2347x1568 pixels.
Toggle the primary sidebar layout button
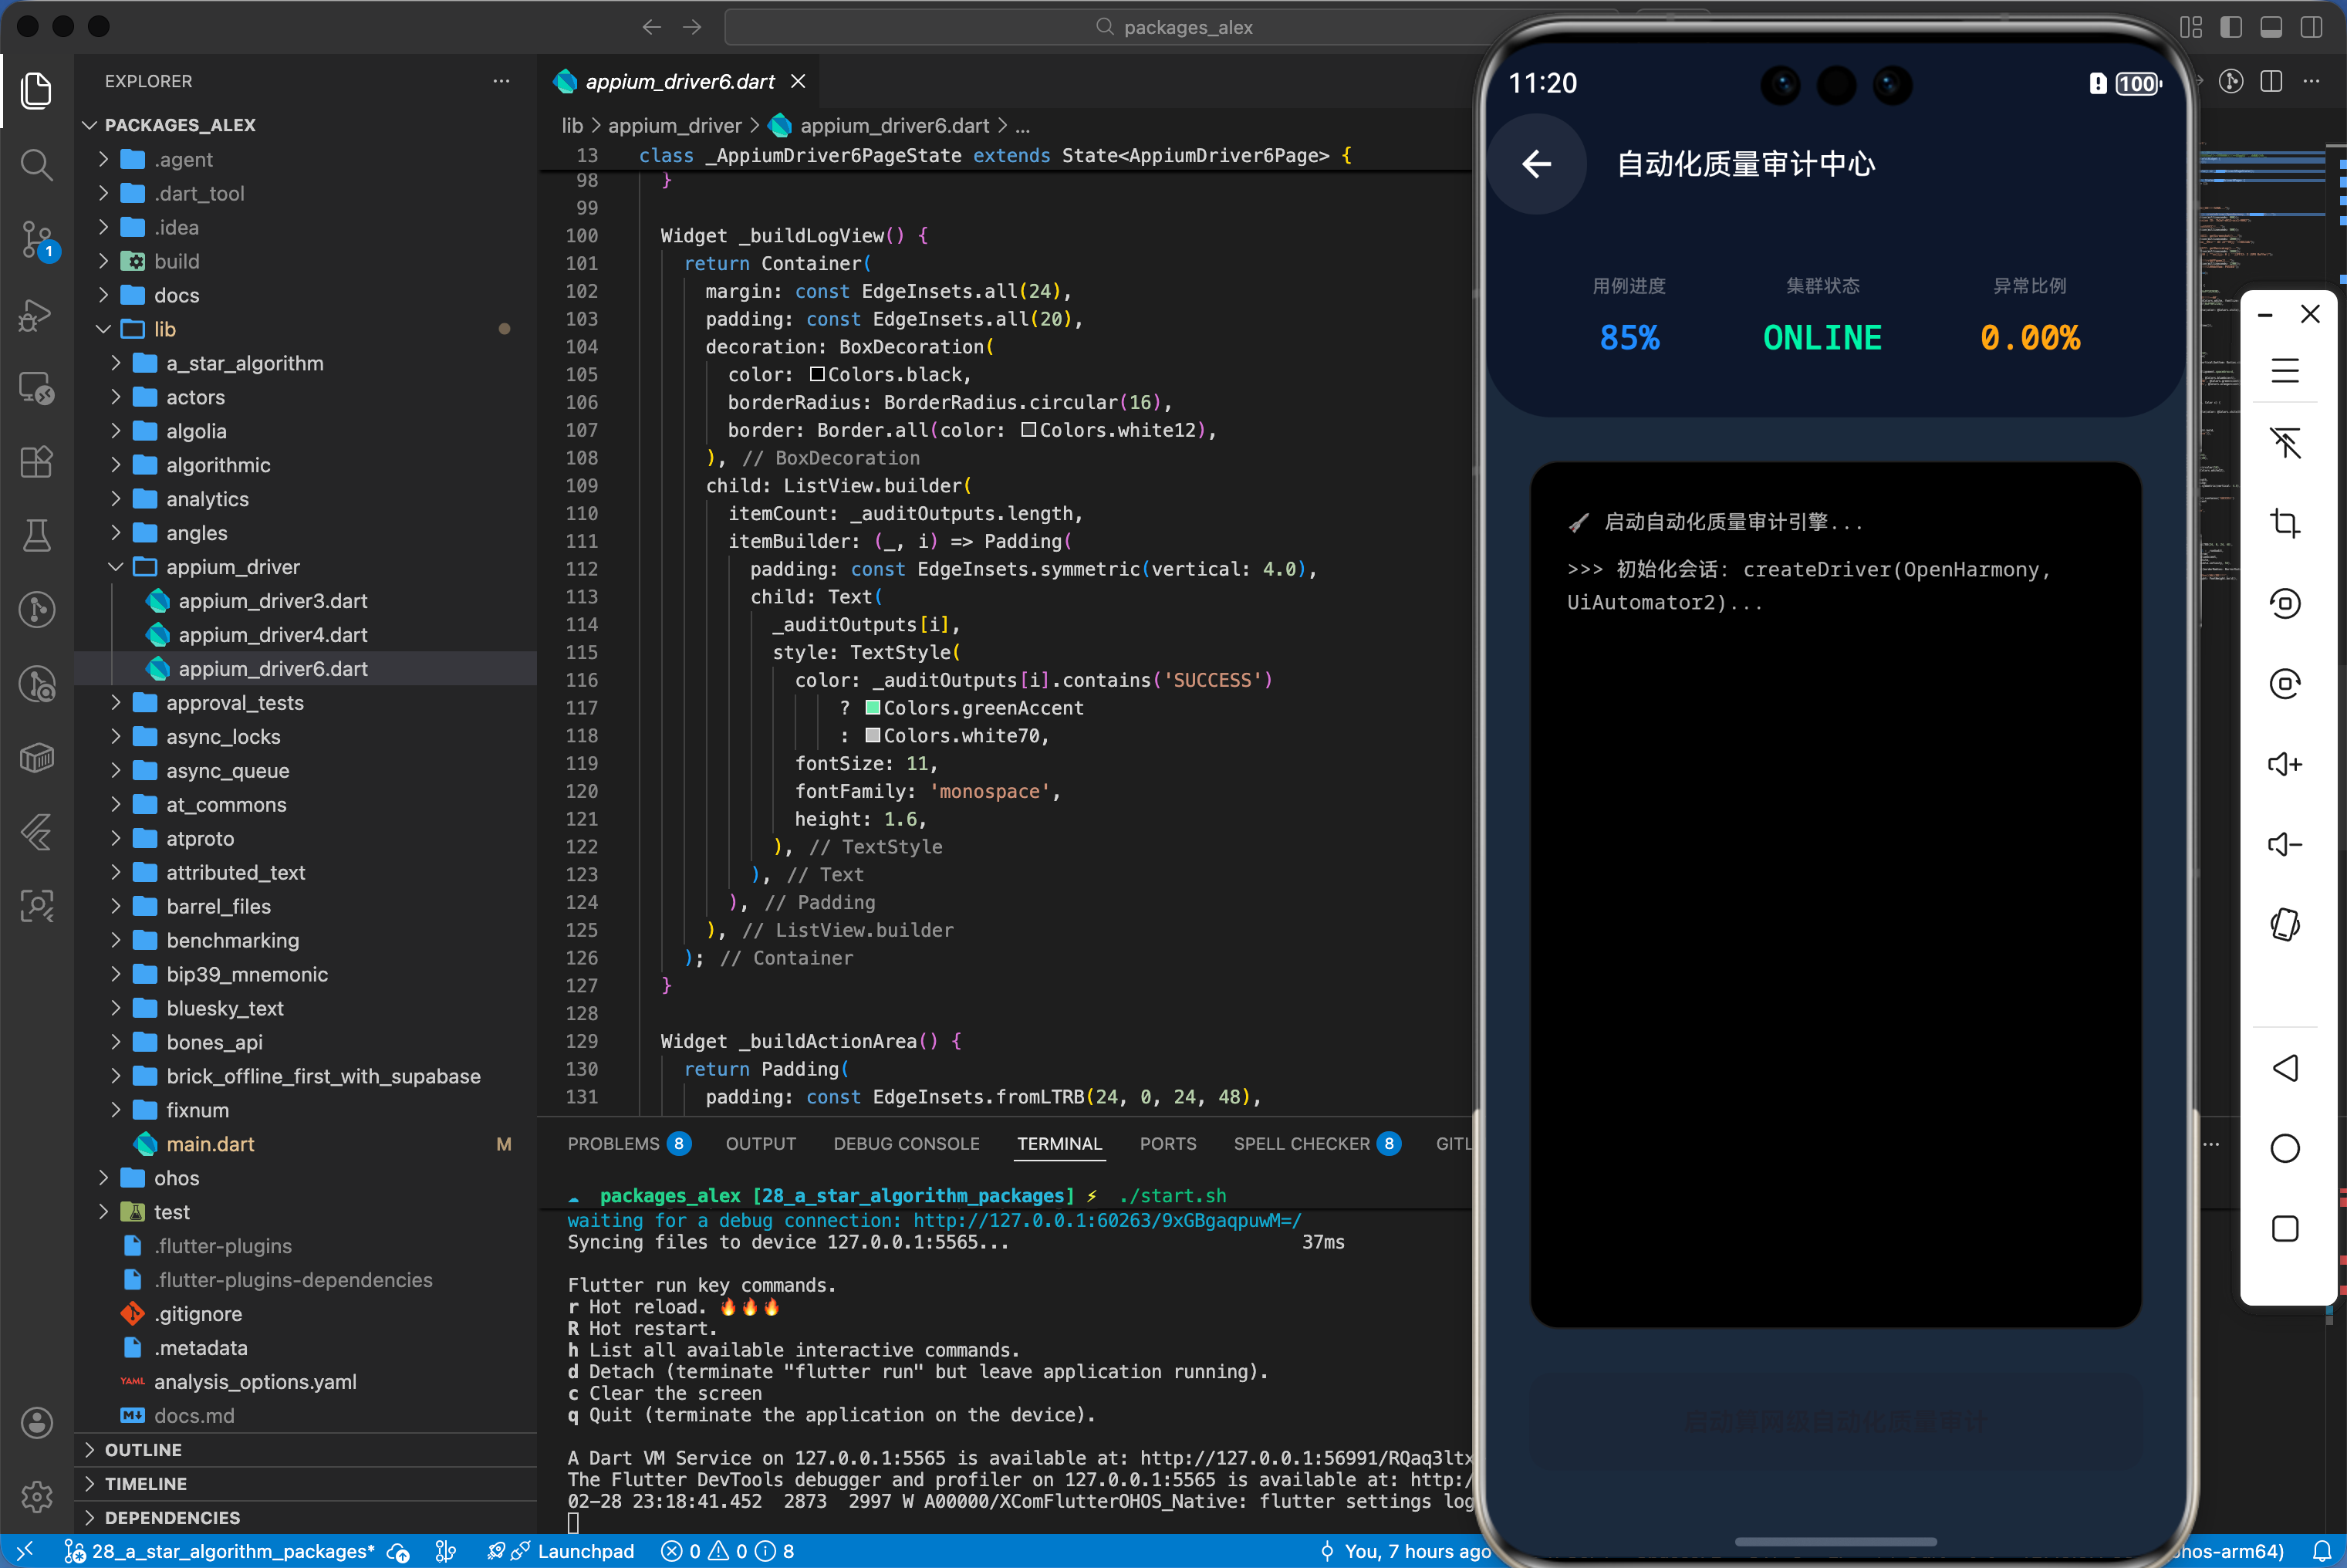(2230, 27)
